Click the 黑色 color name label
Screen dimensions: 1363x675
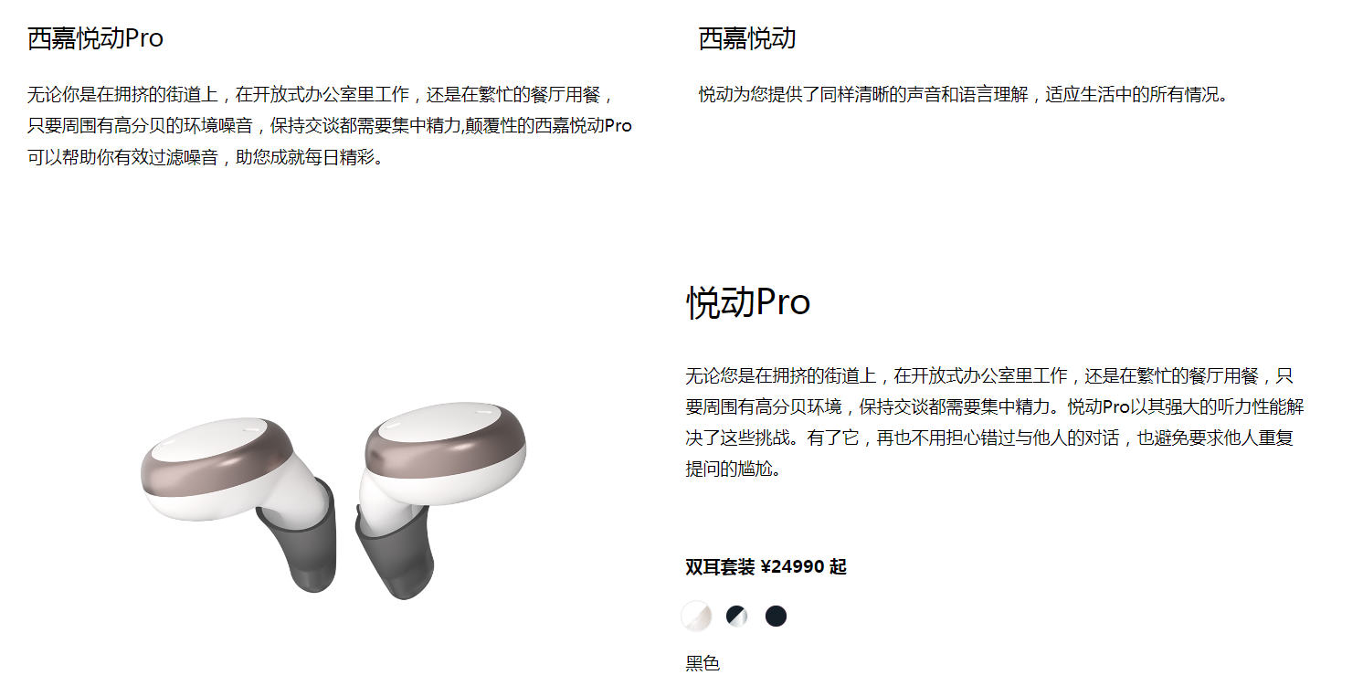coord(703,663)
